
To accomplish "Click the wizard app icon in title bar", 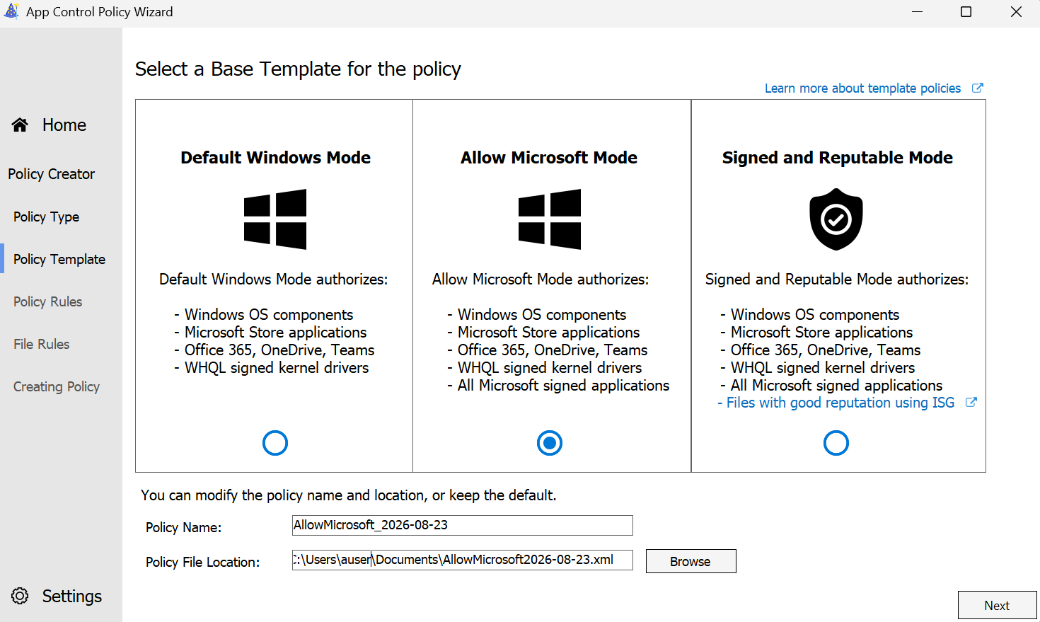I will (x=11, y=11).
